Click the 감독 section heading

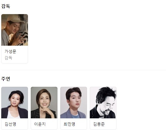(6, 6)
